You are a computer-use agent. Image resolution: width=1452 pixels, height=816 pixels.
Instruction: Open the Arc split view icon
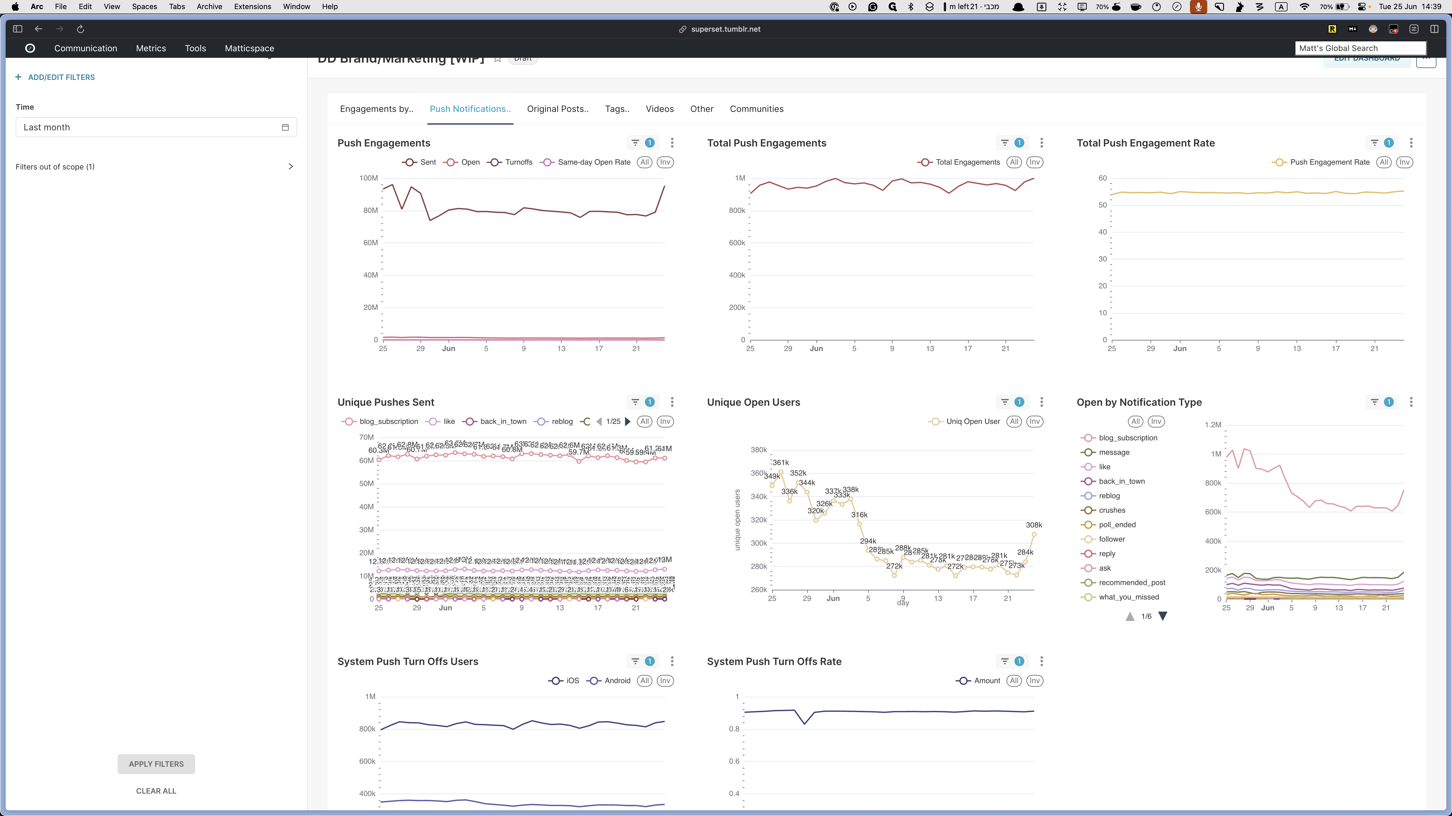click(1434, 29)
